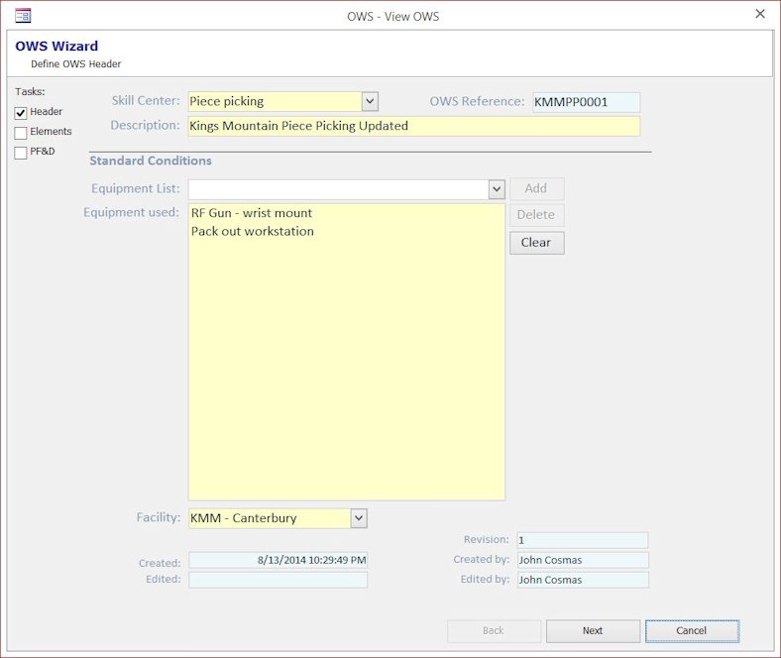The width and height of the screenshot is (781, 658).
Task: Click the Tasks: label
Action: (30, 91)
